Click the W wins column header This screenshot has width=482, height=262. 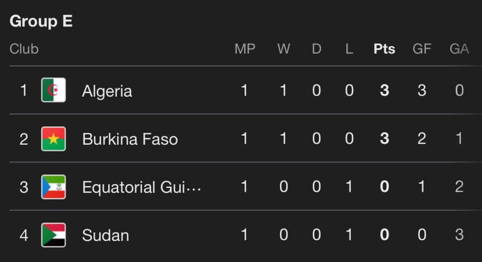pos(283,49)
